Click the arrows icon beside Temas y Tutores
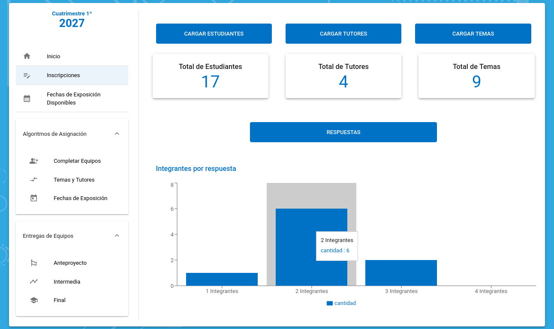The height and width of the screenshot is (329, 554). pos(34,179)
